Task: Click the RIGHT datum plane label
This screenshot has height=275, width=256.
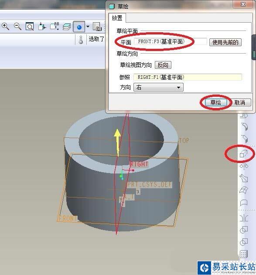Action: (x=139, y=164)
